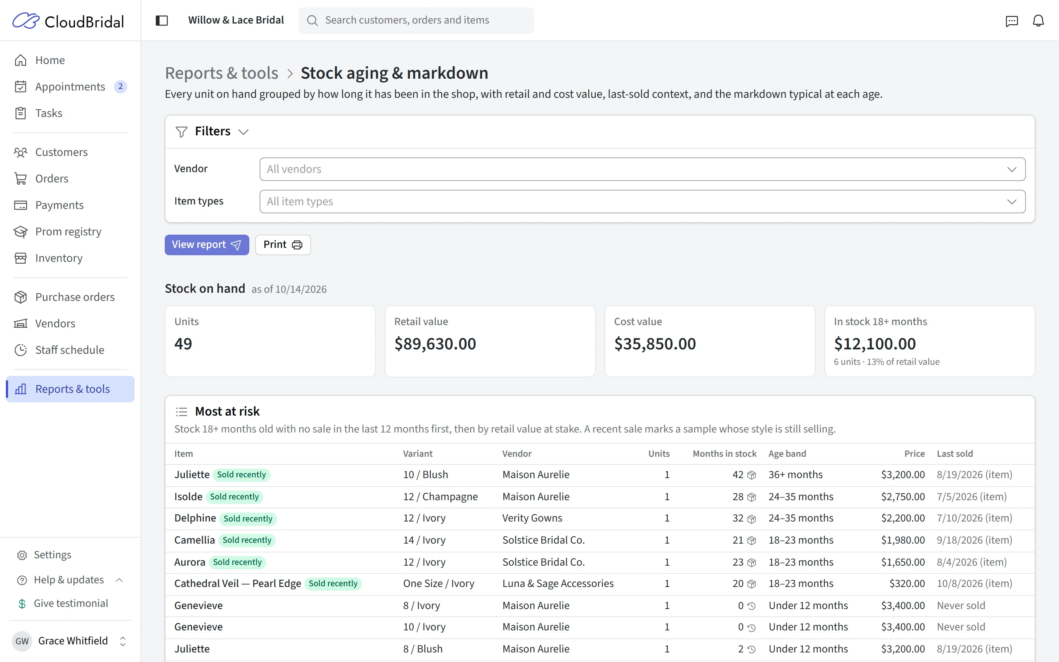Click the Most at risk list icon
1059x662 pixels.
(181, 412)
